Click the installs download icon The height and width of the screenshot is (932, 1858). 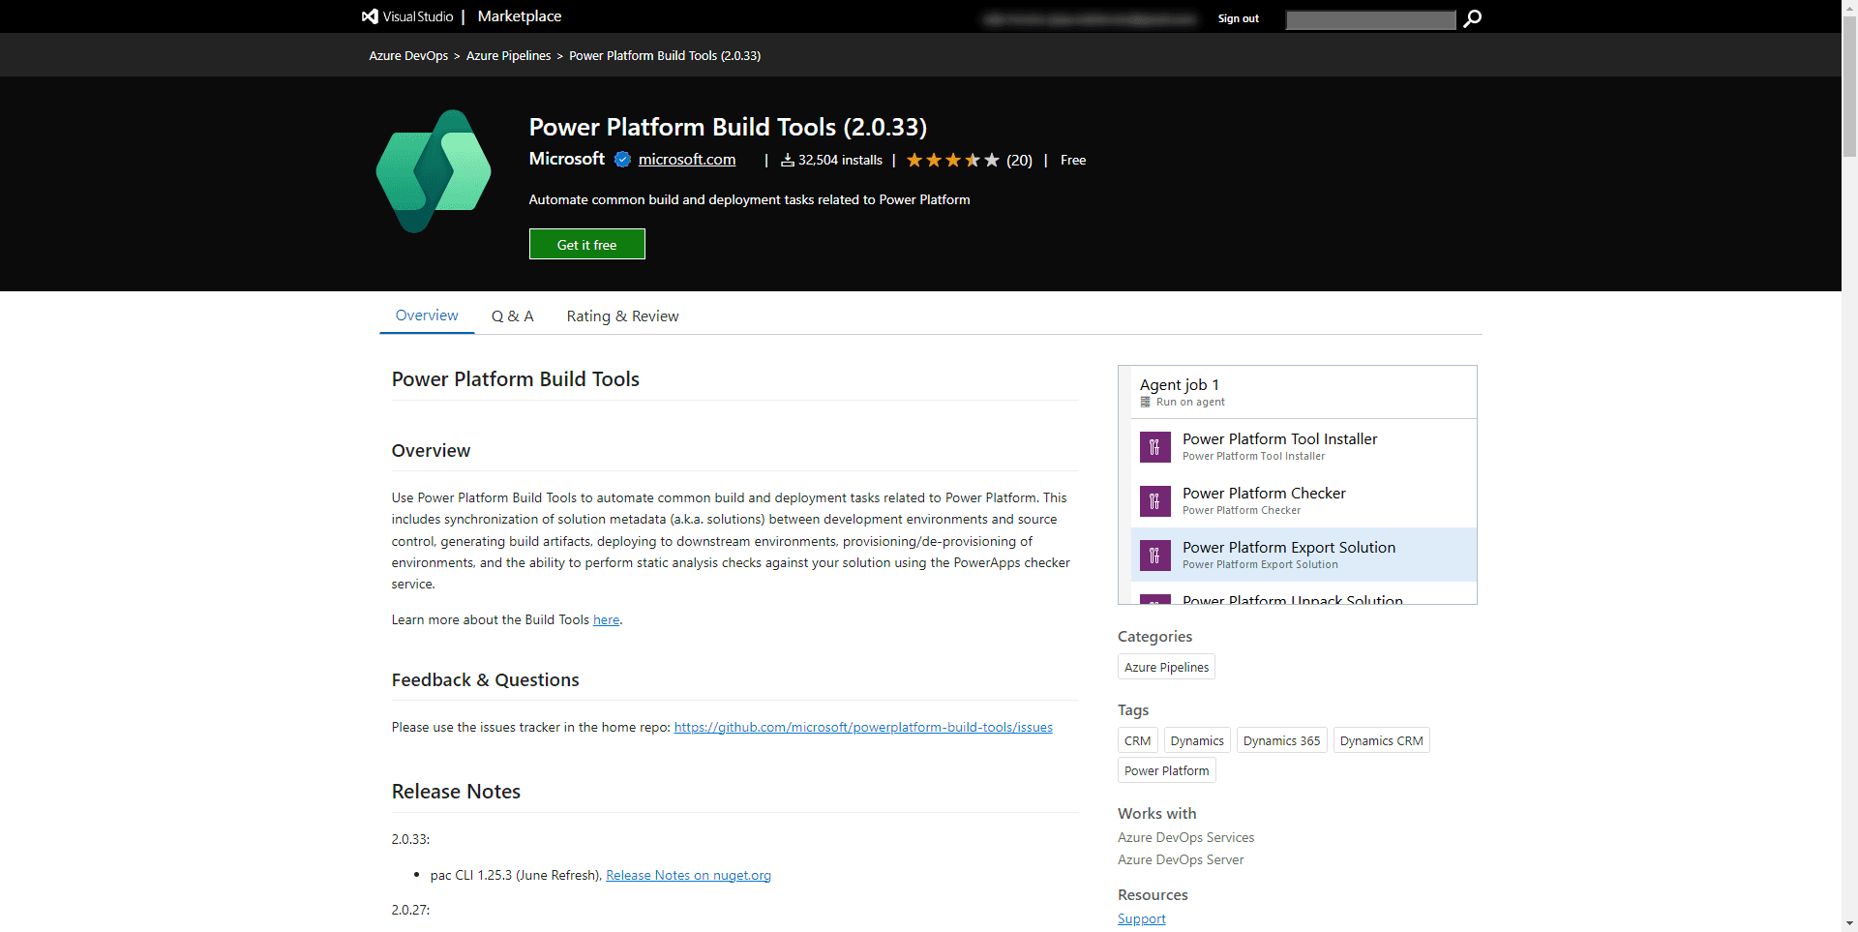[x=788, y=160]
